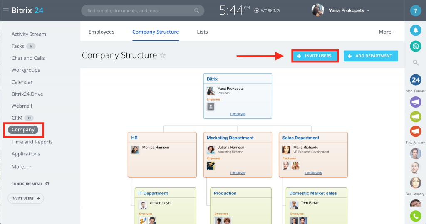Click Yana Prokopets profile avatar in header
This screenshot has width=426, height=224.
[x=317, y=10]
